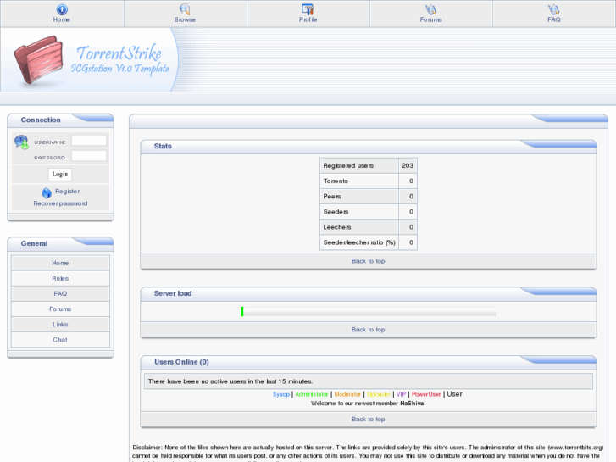Select Links in General sidebar menu

(60, 325)
